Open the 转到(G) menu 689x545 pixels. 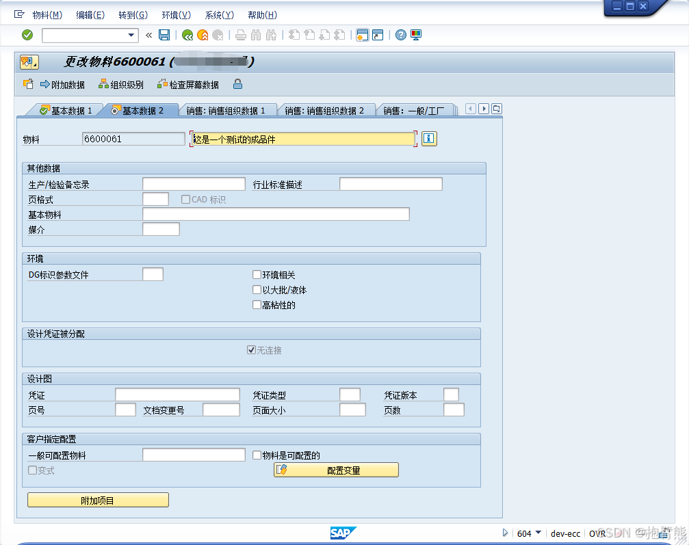pyautogui.click(x=133, y=15)
